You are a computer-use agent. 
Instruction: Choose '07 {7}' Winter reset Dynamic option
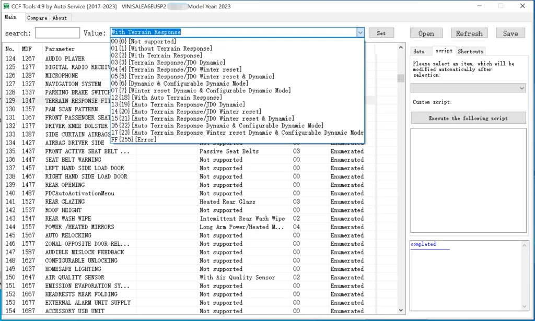[238, 90]
